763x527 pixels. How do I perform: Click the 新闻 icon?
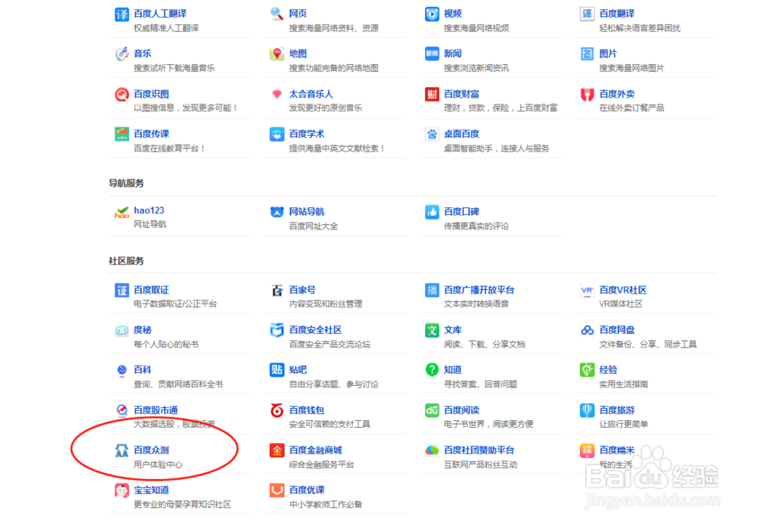[432, 54]
